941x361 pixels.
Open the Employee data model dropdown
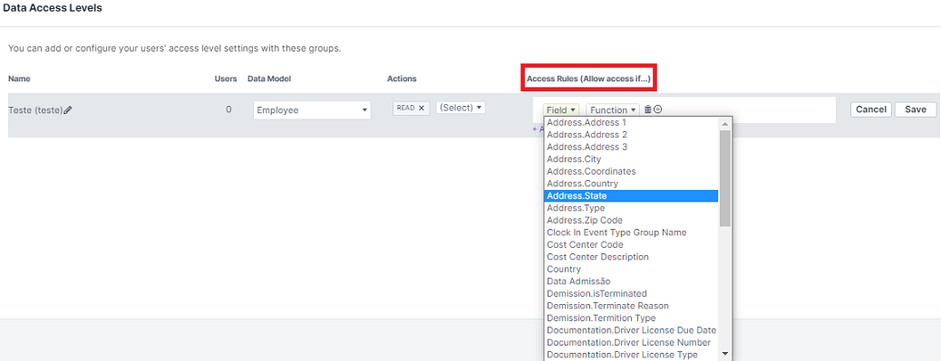click(x=312, y=110)
